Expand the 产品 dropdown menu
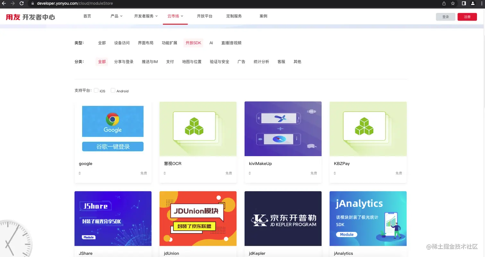Screen dimensions: 485x257 click(x=116, y=16)
